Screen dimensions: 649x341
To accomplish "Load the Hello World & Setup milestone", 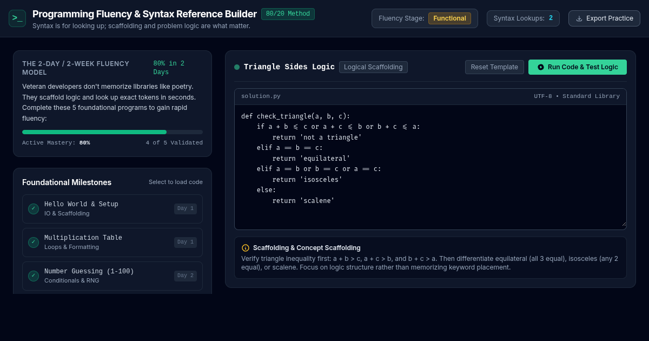I will [x=112, y=209].
